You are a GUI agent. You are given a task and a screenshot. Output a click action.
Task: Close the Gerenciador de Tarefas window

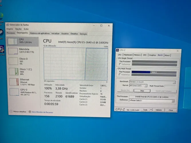click(109, 25)
